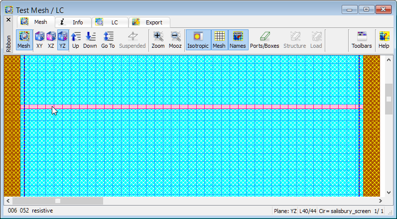Move up one layer with Up
Viewport: 397px width, 219px height.
tap(76, 40)
